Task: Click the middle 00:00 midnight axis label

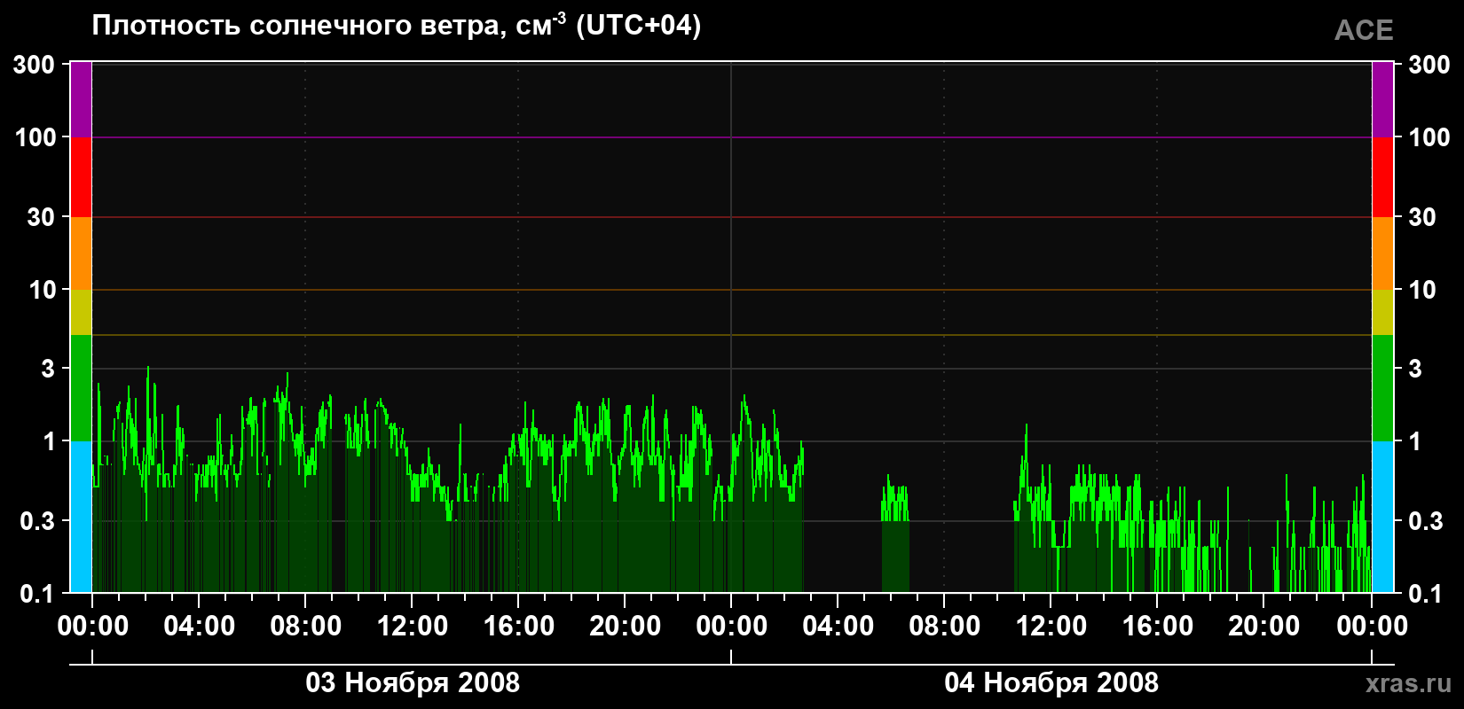Action: (732, 627)
